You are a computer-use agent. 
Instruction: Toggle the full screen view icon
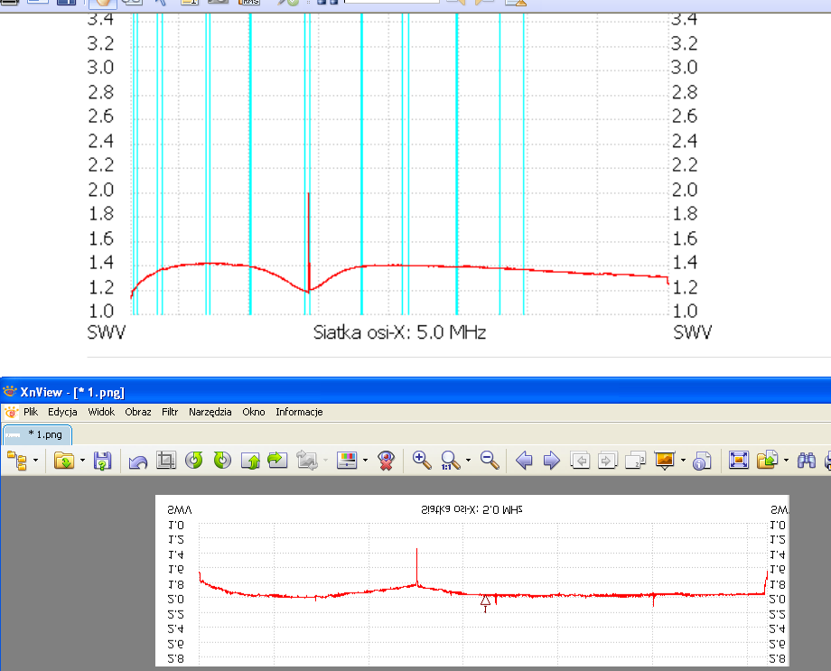739,461
